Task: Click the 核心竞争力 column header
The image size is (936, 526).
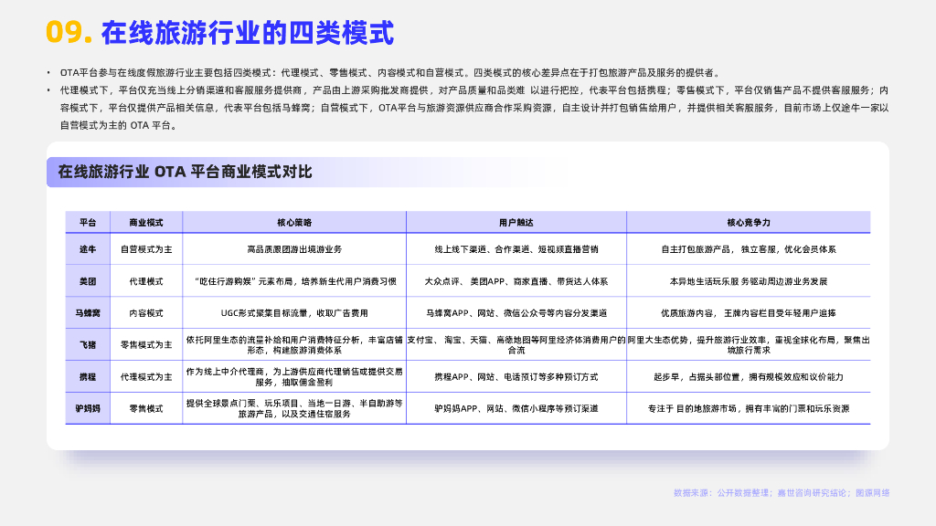Action: [745, 221]
